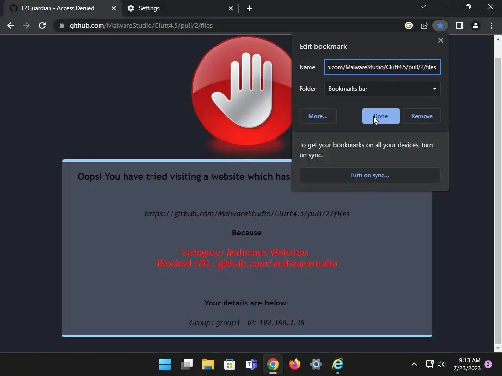
Task: Click the forward navigation arrow
Action: [26, 25]
